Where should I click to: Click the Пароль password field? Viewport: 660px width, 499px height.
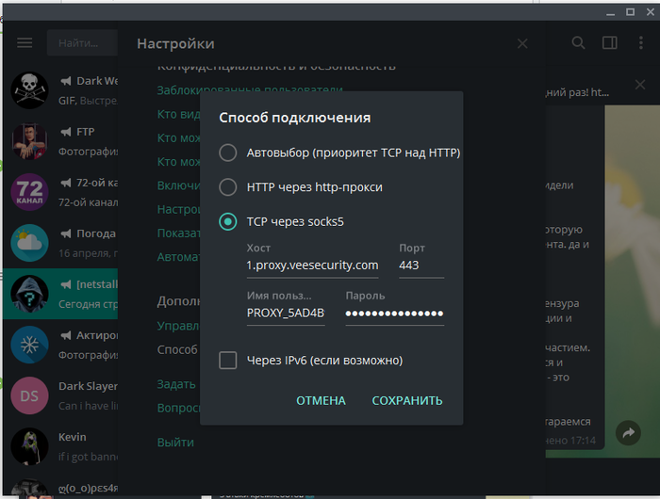tap(394, 314)
